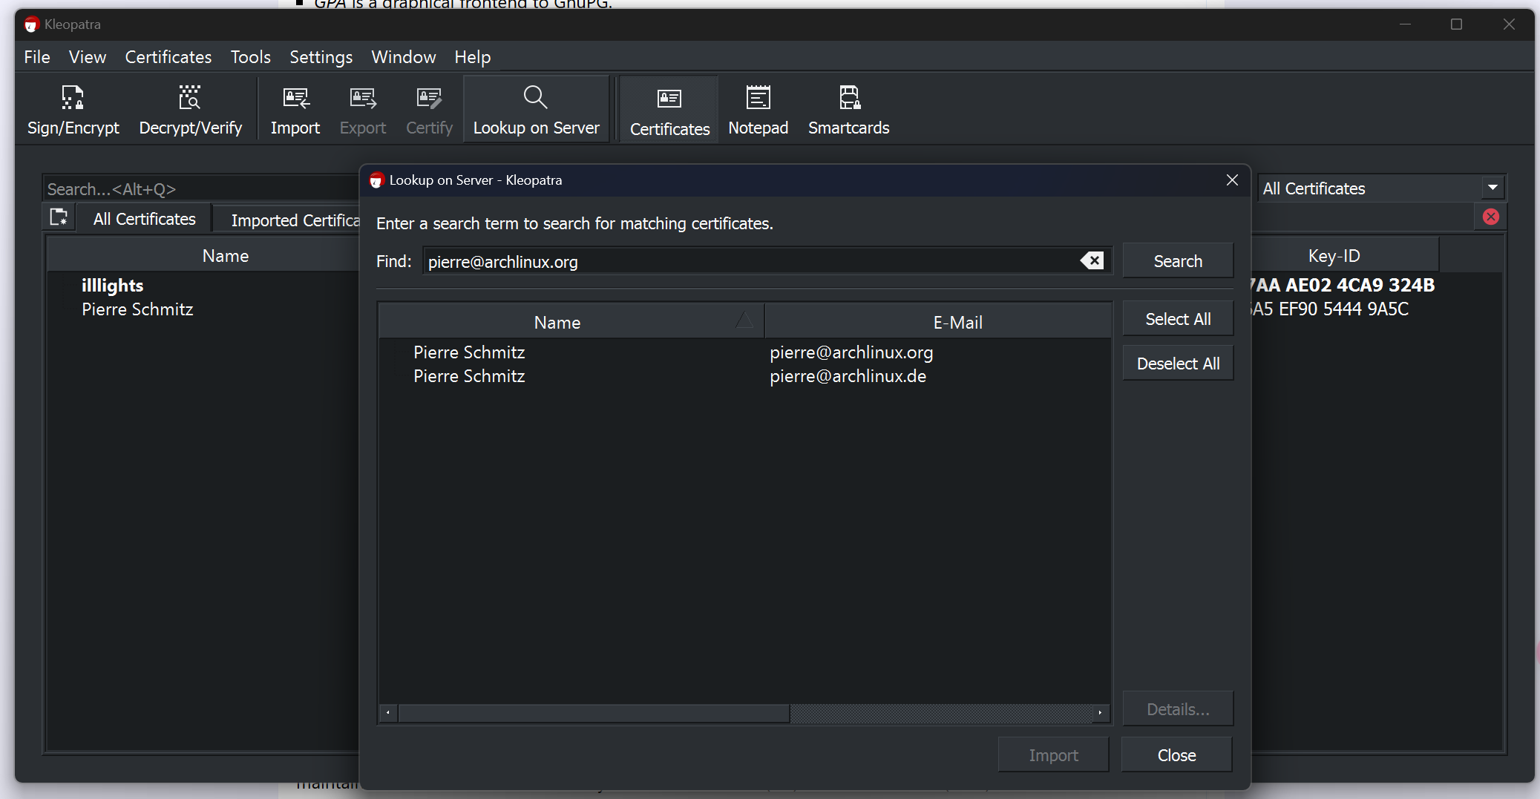Click the new tab icon beside All Certificates
Viewport: 1540px width, 799px height.
[59, 217]
